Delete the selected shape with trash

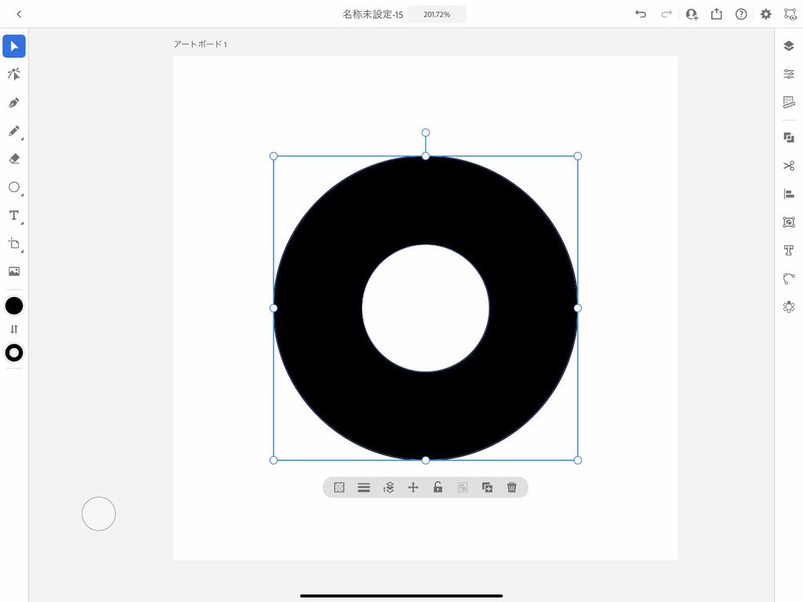pyautogui.click(x=511, y=488)
